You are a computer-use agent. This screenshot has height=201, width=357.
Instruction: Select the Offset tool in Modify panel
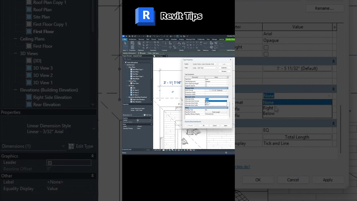coord(175,43)
